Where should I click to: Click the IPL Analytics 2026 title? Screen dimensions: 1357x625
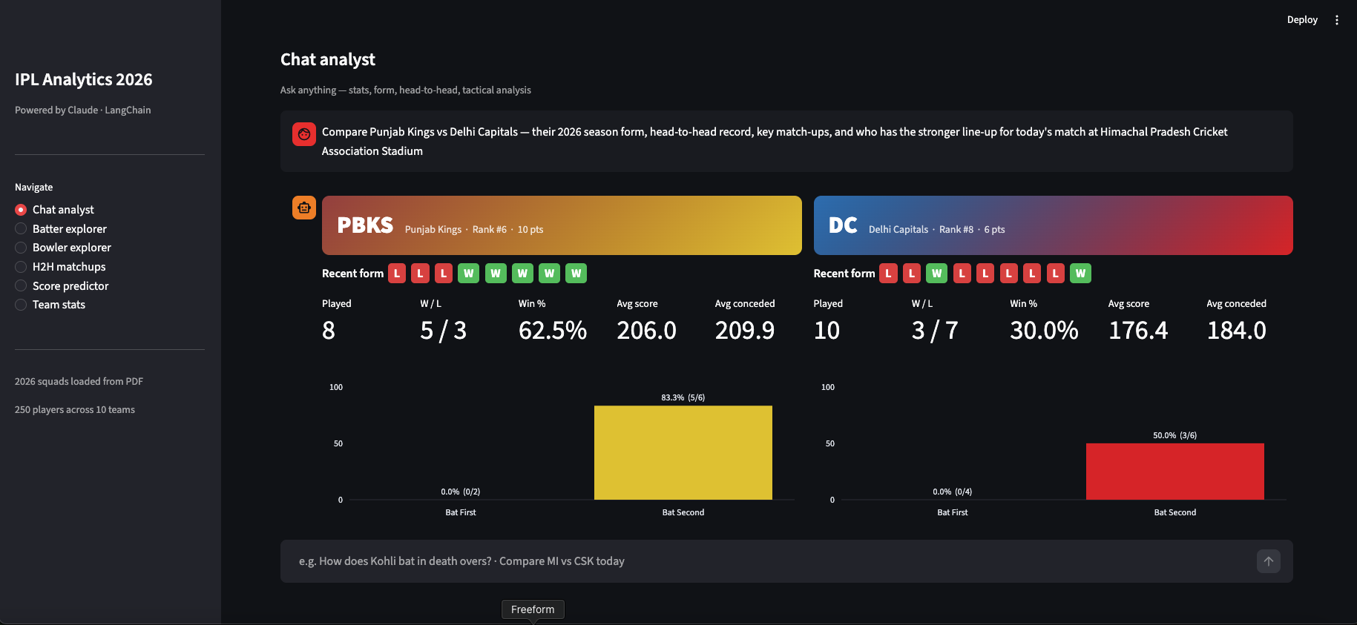(84, 80)
